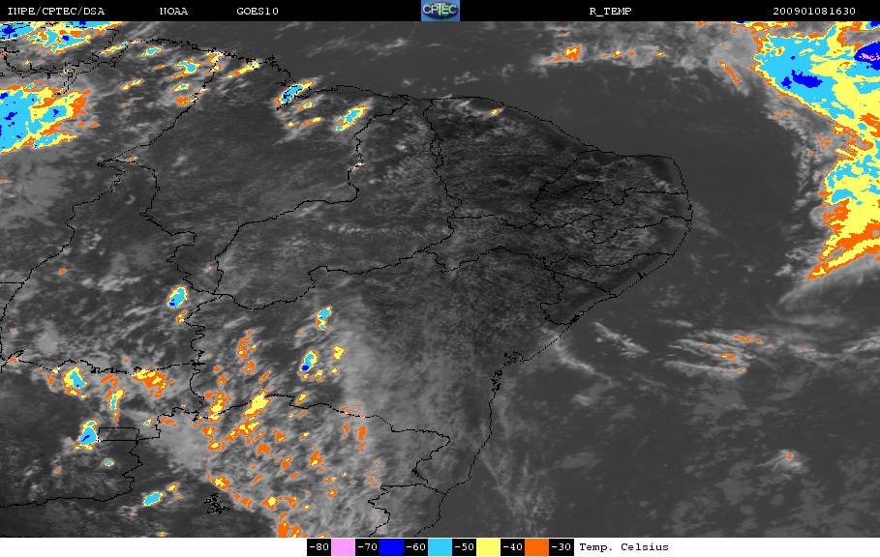The image size is (880, 557).
Task: Select the INPE/CPTEC/DSA header text
Action: click(x=55, y=12)
